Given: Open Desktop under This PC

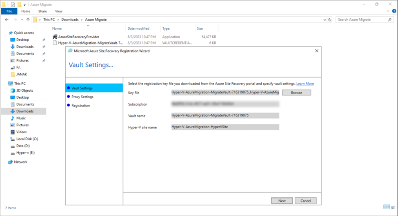Looking at the screenshot, I should [22, 97].
